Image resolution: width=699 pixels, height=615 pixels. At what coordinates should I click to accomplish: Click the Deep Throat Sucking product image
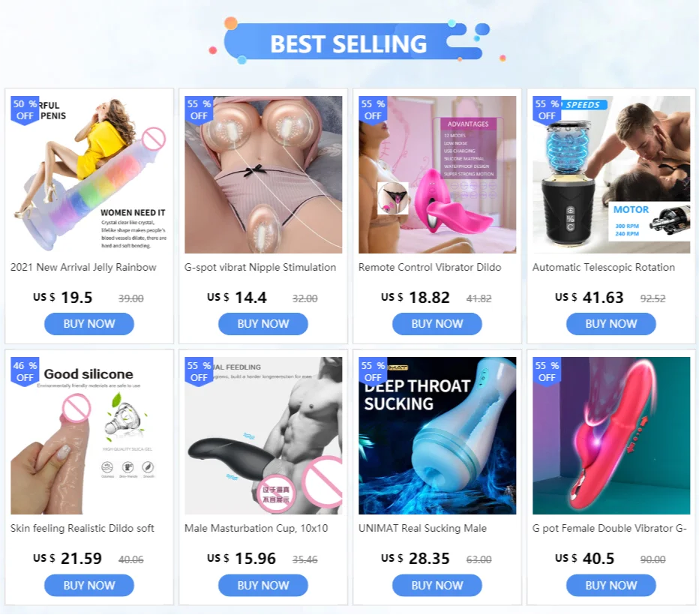point(437,436)
